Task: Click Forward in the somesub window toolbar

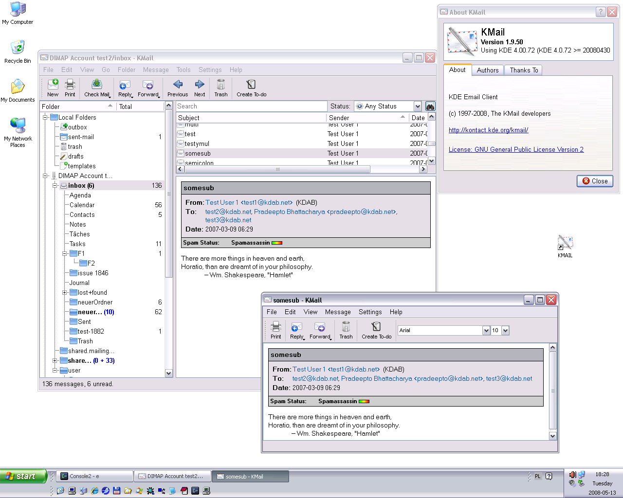Action: click(x=320, y=330)
